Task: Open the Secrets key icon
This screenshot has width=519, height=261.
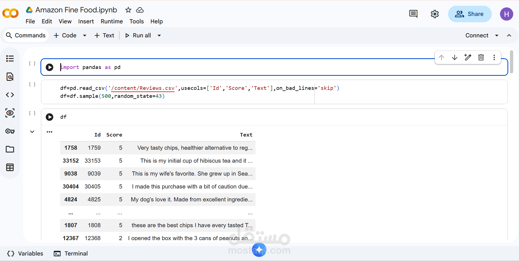Action: click(x=10, y=131)
